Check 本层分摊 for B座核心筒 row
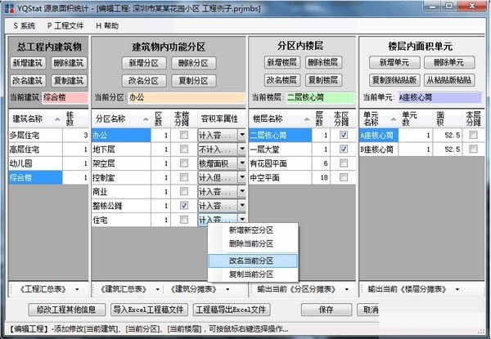This screenshot has height=339, width=491. pos(473,149)
